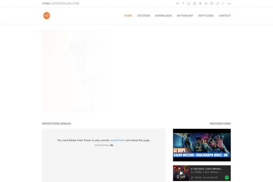Click the music note icon in the header
The width and height of the screenshot is (273, 182).
pyautogui.click(x=217, y=4)
